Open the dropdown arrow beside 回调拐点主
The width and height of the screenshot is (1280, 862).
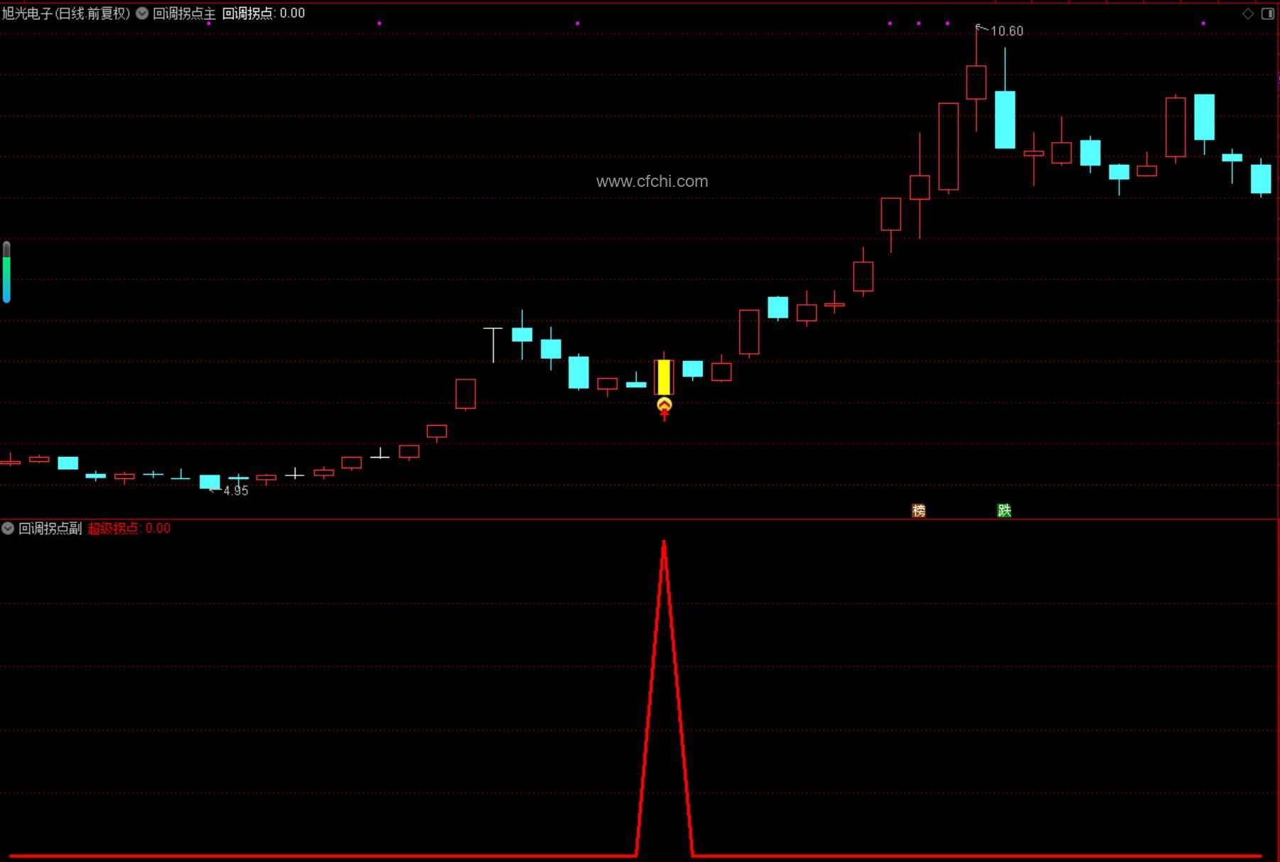142,14
